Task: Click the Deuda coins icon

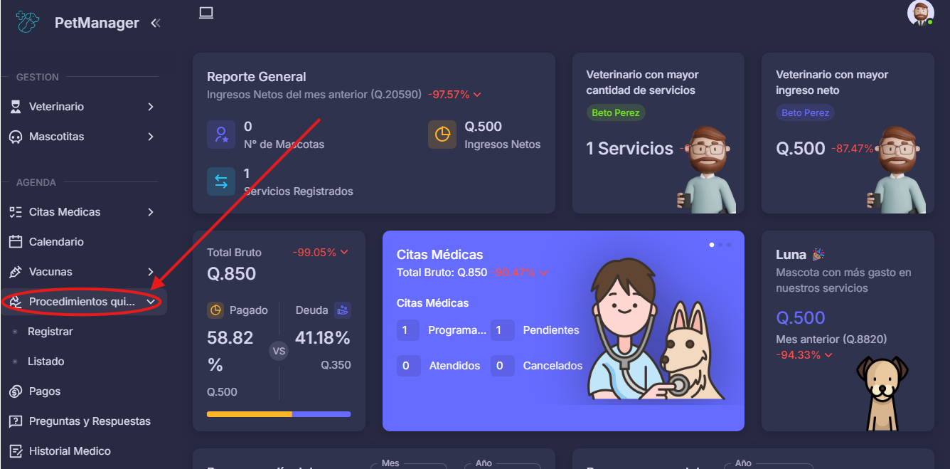Action: coord(343,310)
